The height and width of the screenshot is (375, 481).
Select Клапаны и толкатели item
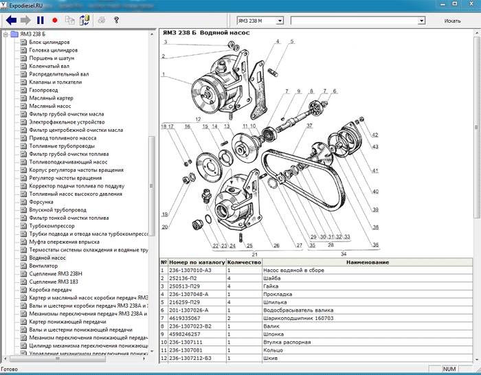click(55, 82)
